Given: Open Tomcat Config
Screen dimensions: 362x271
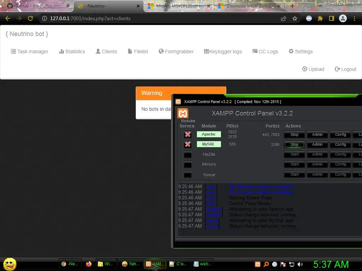Looking at the screenshot, I should (340, 174).
